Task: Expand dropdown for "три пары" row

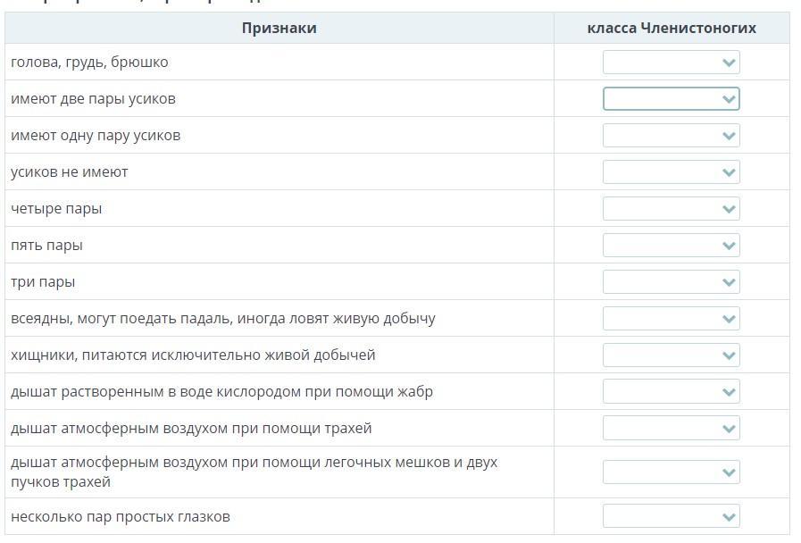Action: point(671,282)
